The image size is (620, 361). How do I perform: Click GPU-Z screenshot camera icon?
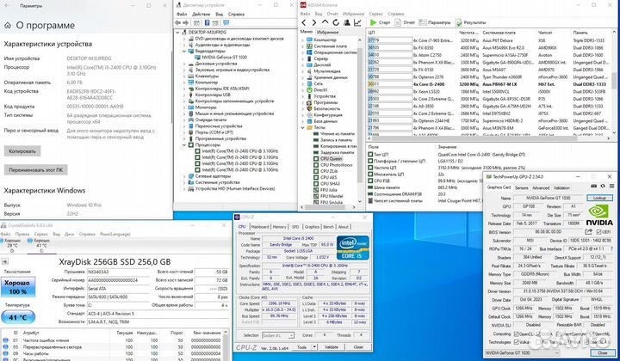click(593, 187)
